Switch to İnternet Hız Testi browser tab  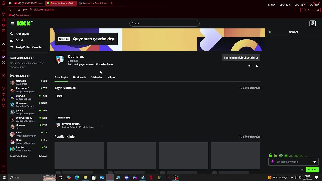[93, 3]
